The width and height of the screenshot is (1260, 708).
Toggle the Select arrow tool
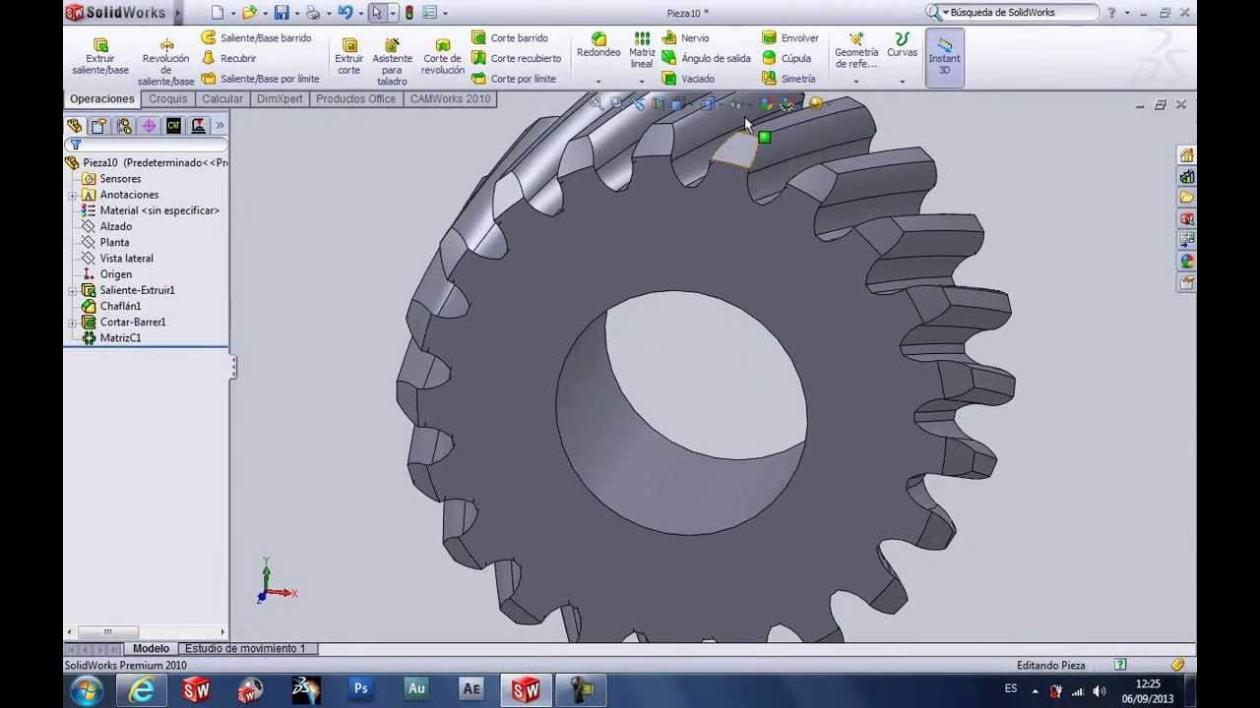pos(376,13)
